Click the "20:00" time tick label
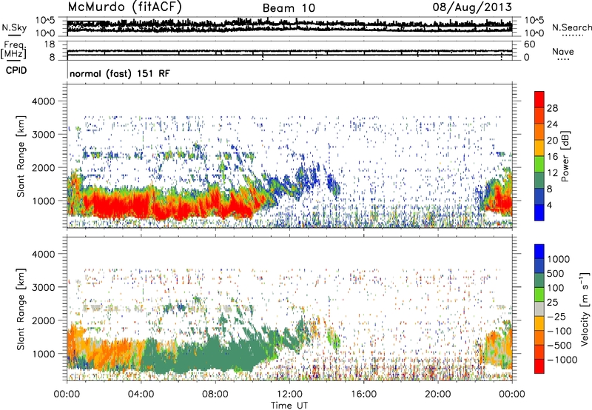The height and width of the screenshot is (410, 592). click(x=438, y=394)
